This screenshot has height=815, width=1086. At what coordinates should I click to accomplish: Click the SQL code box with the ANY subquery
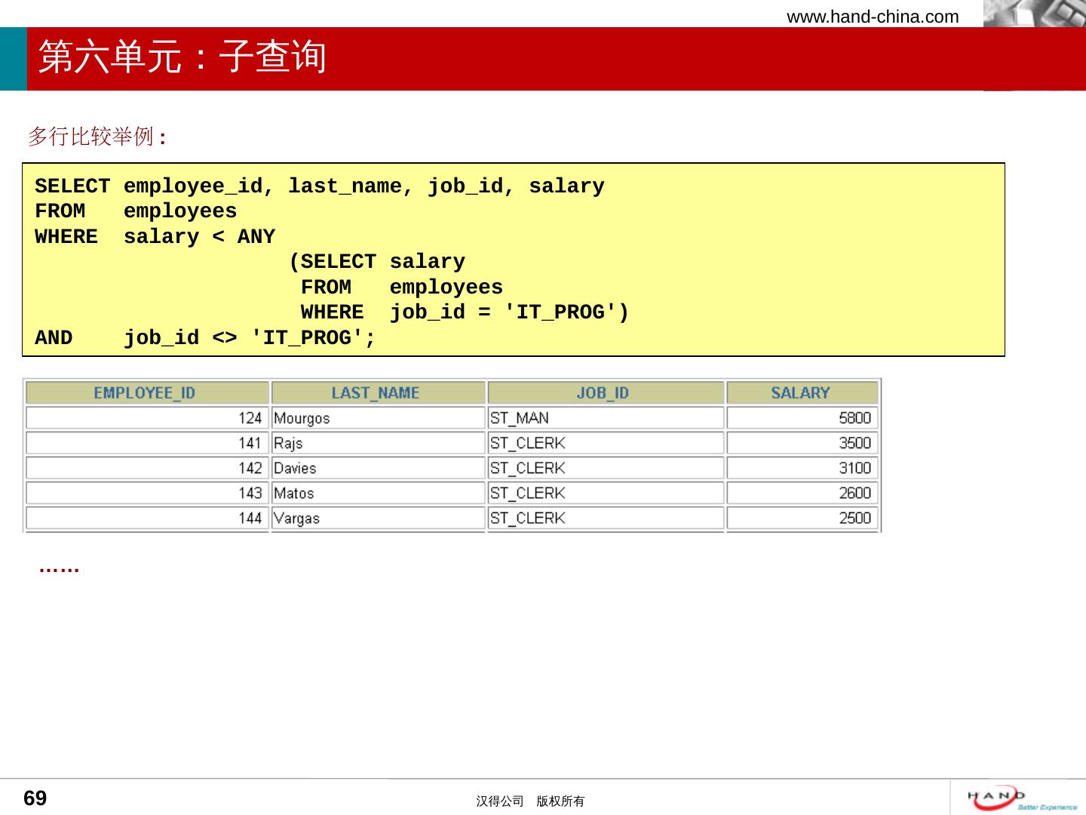tap(513, 260)
